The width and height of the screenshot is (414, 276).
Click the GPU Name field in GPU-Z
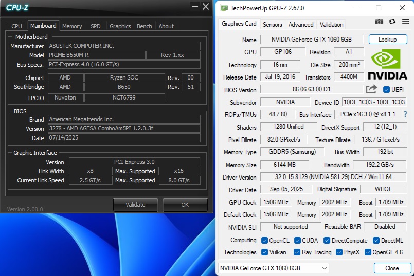[x=312, y=40]
